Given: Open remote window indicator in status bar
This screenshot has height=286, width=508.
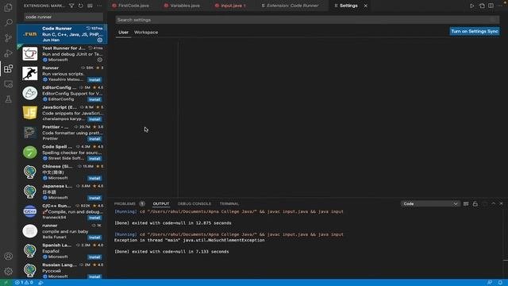Looking at the screenshot, I should pos(6,283).
